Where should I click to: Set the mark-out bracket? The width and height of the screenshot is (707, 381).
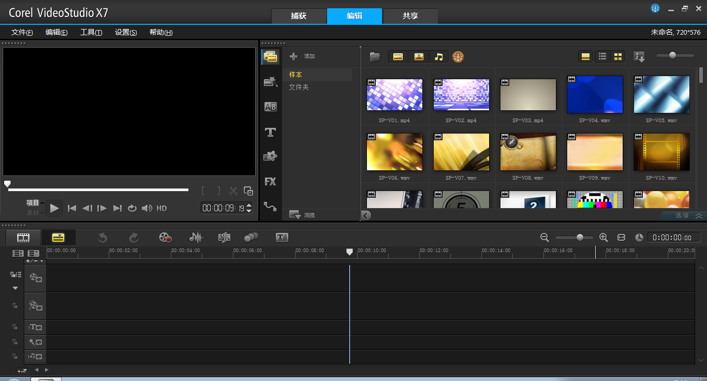click(218, 191)
